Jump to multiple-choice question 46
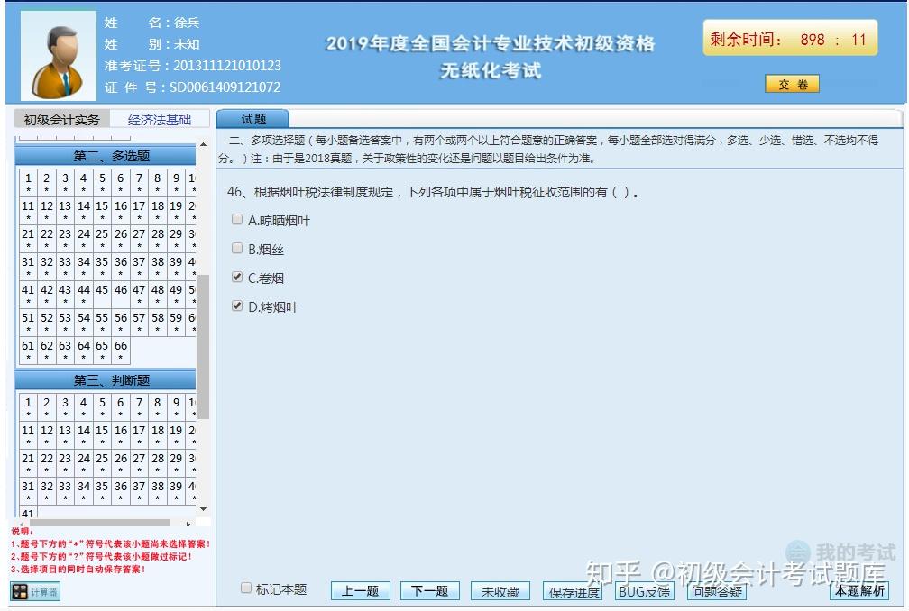This screenshot has height=611, width=909. click(x=121, y=294)
